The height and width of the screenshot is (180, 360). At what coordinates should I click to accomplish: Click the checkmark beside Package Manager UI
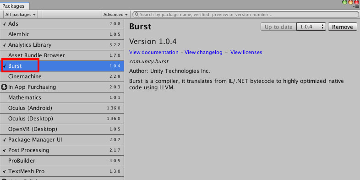tap(5, 140)
